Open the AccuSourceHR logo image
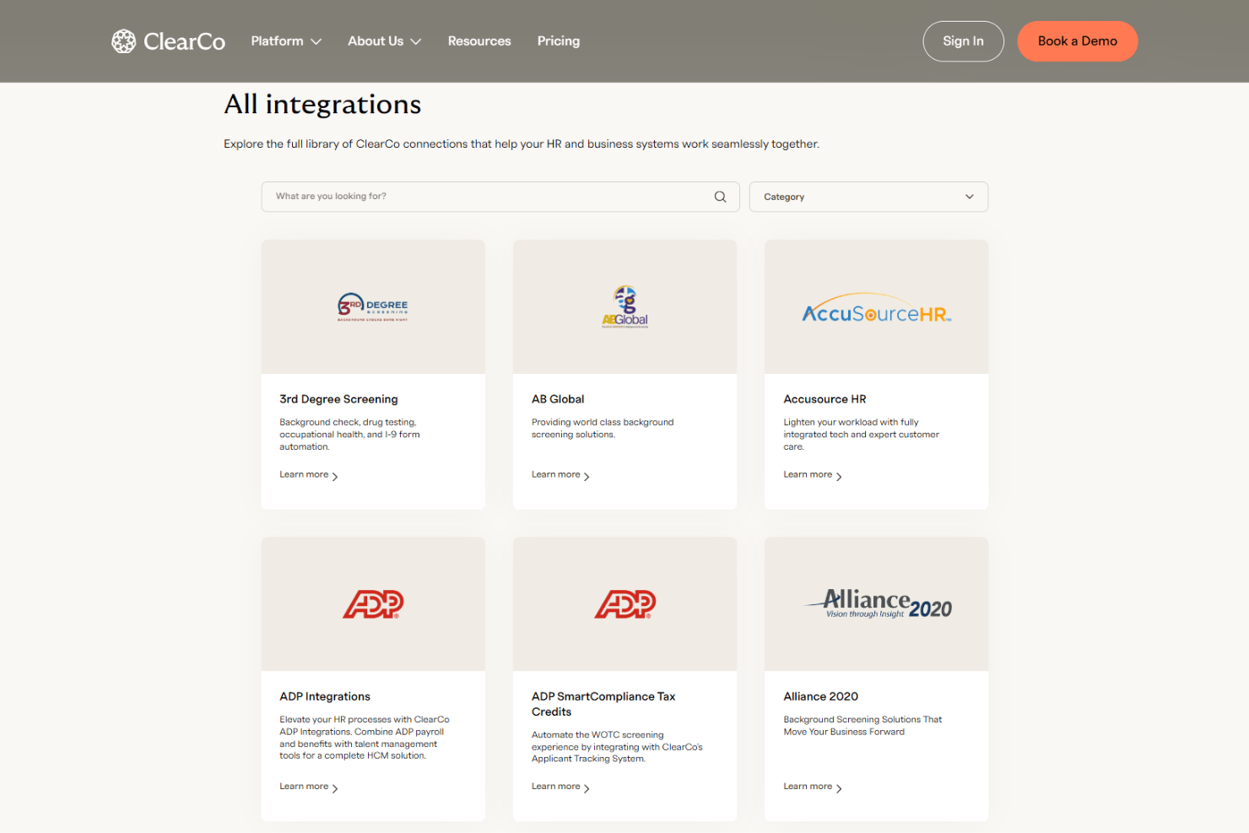 pos(876,309)
